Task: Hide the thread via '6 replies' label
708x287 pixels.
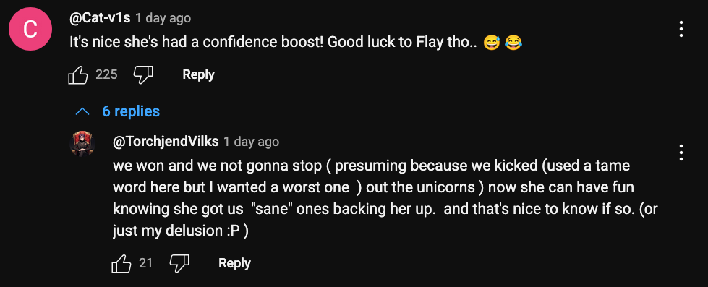Action: pos(131,111)
